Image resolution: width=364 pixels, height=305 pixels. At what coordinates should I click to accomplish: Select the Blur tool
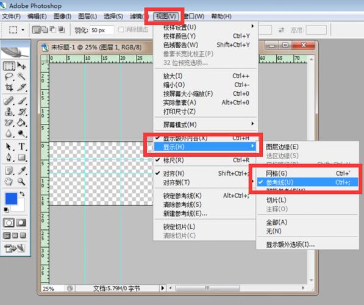click(9, 134)
